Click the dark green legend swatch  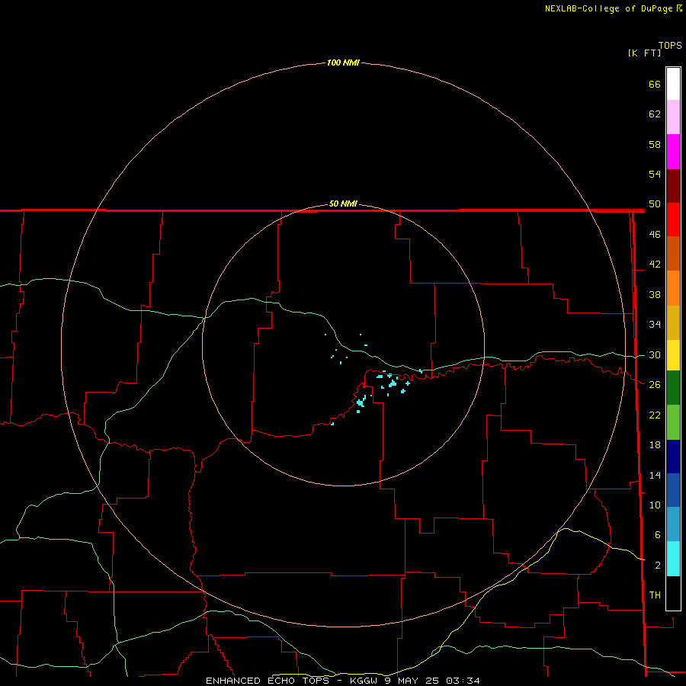(673, 388)
